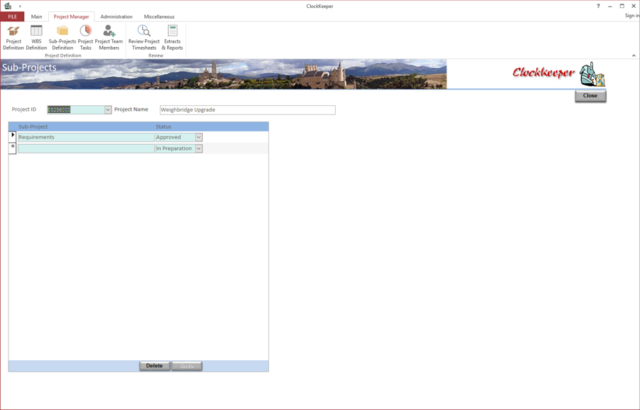
Task: Click the Status column header
Action: pyautogui.click(x=164, y=126)
